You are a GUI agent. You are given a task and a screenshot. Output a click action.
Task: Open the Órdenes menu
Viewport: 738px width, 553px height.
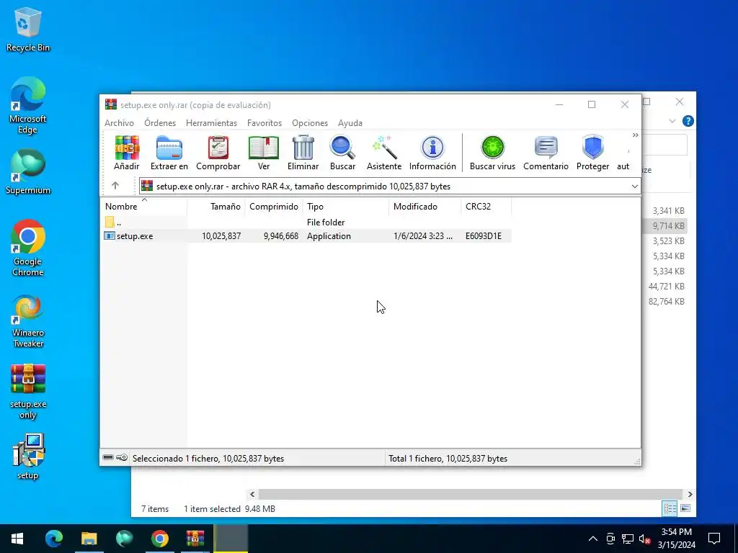point(160,122)
